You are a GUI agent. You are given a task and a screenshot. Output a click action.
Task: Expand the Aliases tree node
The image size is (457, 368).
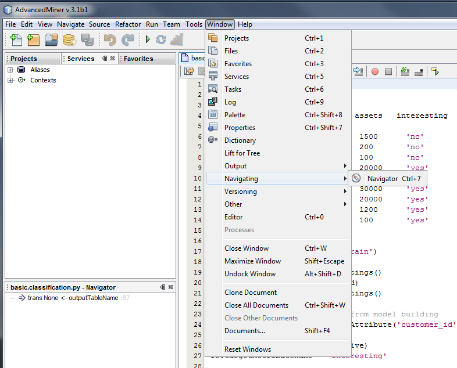pos(10,70)
